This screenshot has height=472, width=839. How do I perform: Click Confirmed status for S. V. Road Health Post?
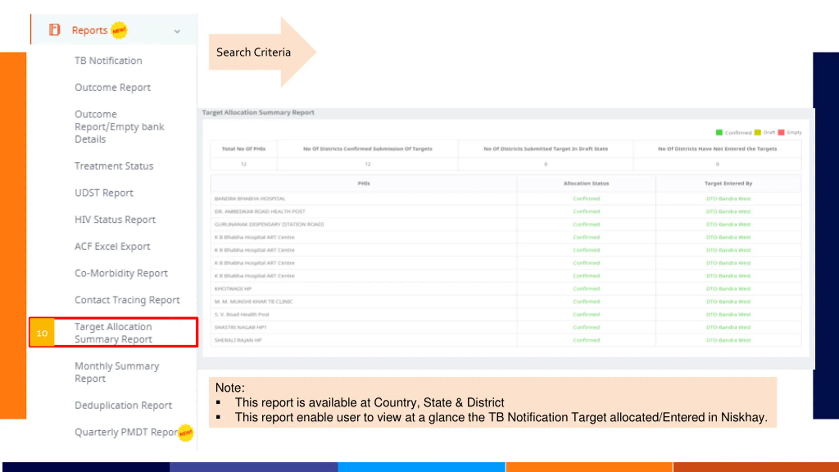point(586,314)
